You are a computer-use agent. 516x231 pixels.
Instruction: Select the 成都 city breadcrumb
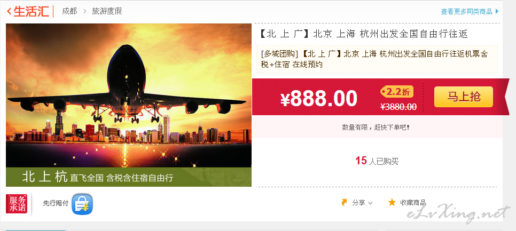pos(69,11)
